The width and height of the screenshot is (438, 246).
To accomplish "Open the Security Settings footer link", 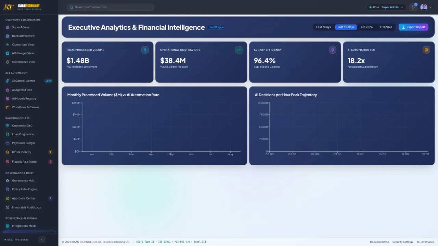I will click(403, 242).
